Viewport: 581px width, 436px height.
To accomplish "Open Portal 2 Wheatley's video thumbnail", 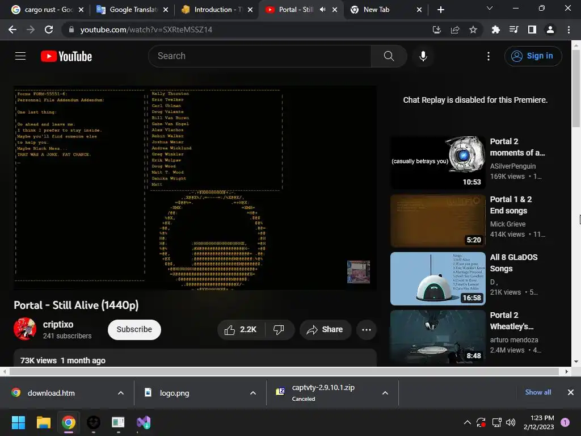I will click(438, 336).
